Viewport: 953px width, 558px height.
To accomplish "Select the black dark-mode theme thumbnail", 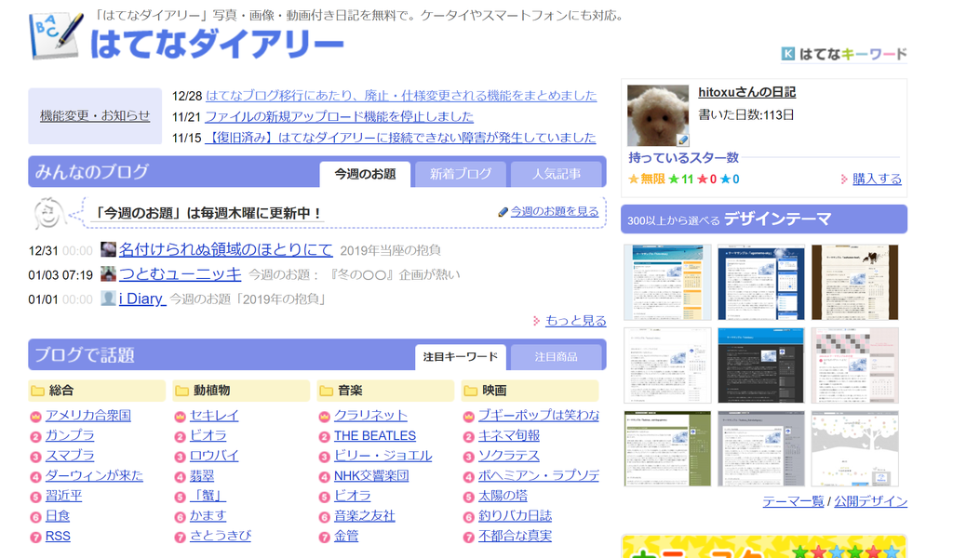I will click(761, 365).
